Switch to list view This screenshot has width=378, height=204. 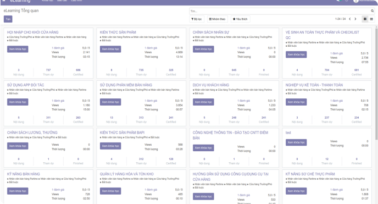pyautogui.click(x=371, y=19)
